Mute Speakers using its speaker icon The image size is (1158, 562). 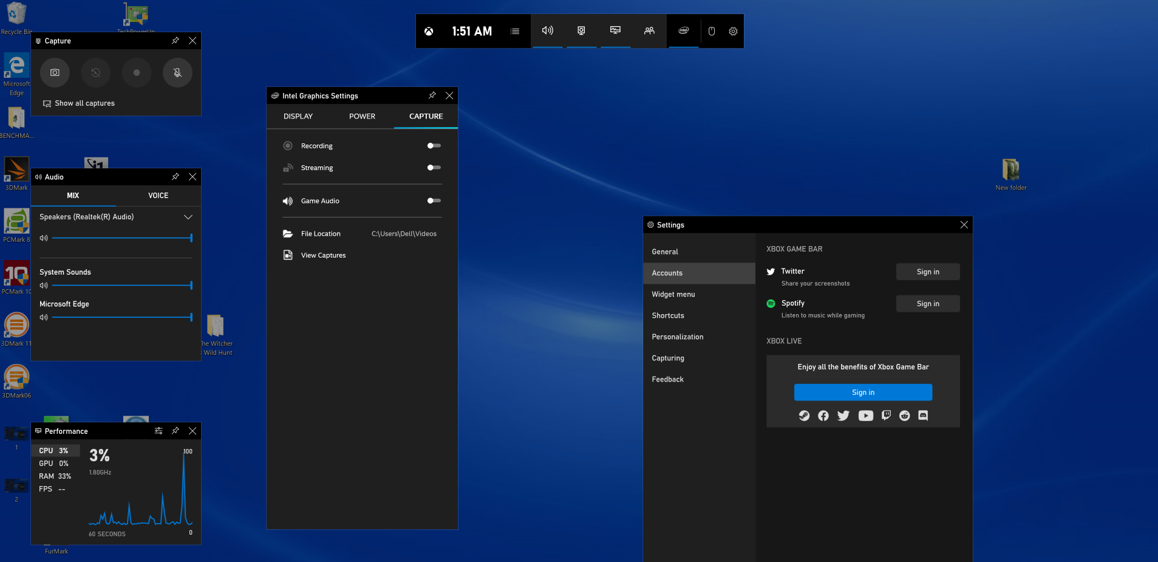[44, 238]
